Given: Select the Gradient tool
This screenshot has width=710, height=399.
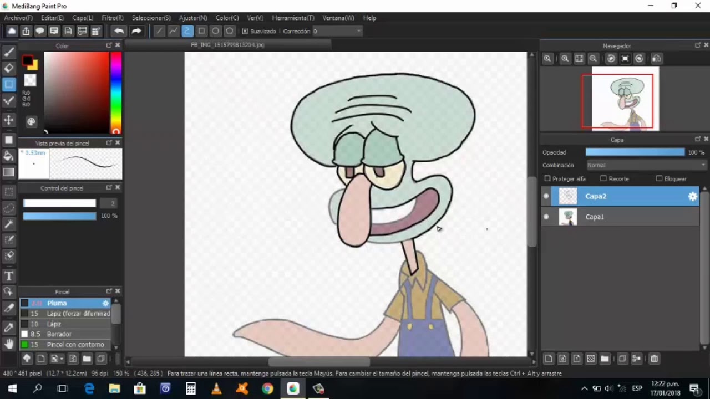Looking at the screenshot, I should coord(9,172).
